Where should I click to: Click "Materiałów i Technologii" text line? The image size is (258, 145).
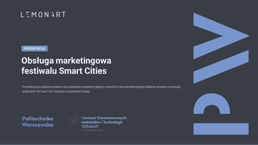click(x=102, y=122)
